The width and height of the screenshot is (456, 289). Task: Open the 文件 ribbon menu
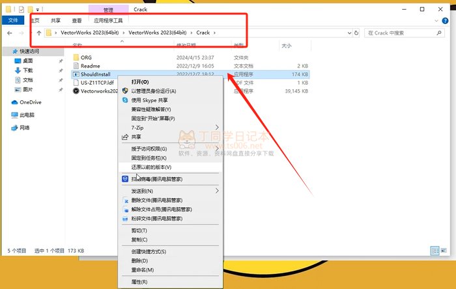click(13, 20)
